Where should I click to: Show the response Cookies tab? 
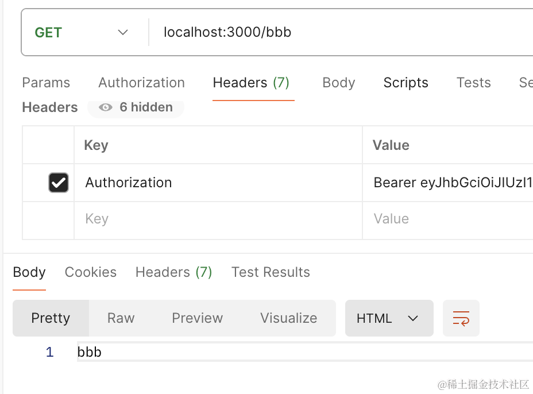tap(90, 272)
